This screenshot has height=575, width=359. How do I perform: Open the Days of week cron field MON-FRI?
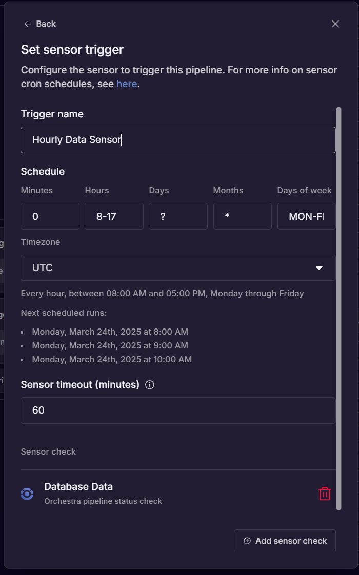(306, 216)
